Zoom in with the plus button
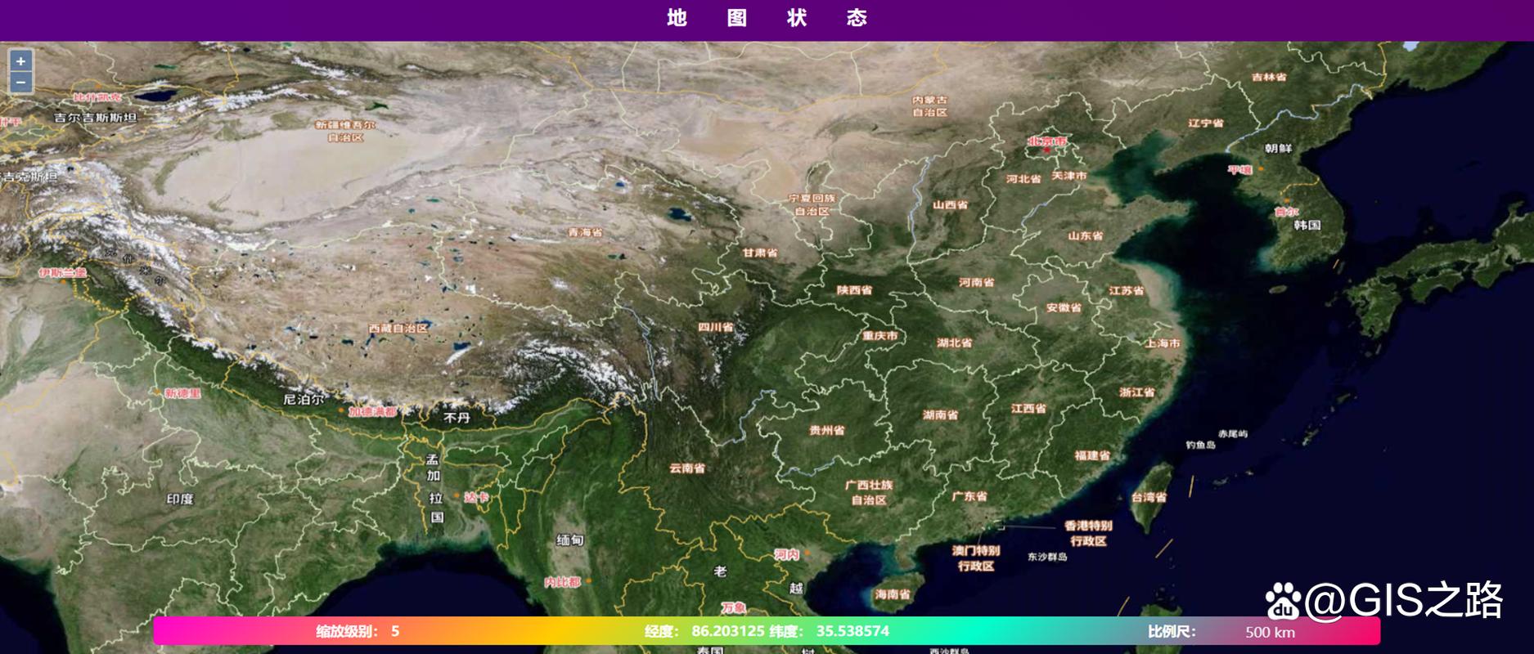 pyautogui.click(x=20, y=60)
